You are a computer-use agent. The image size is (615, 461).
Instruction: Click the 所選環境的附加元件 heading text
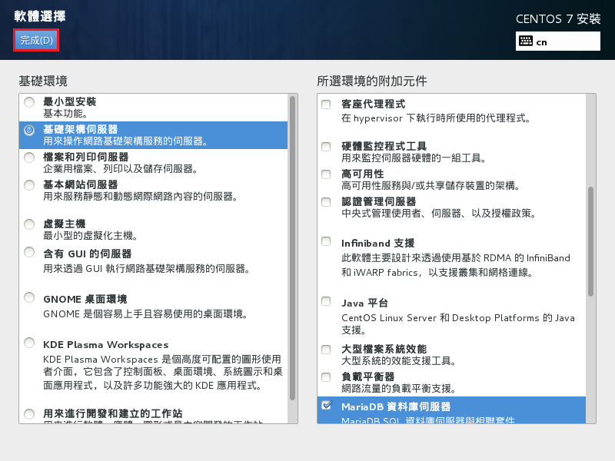pyautogui.click(x=372, y=81)
